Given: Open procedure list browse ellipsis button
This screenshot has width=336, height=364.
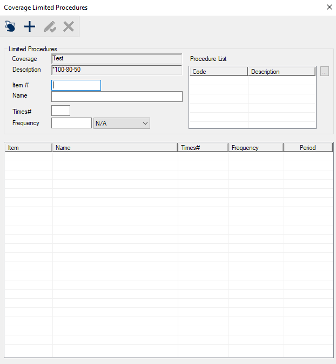Looking at the screenshot, I should pos(324,71).
